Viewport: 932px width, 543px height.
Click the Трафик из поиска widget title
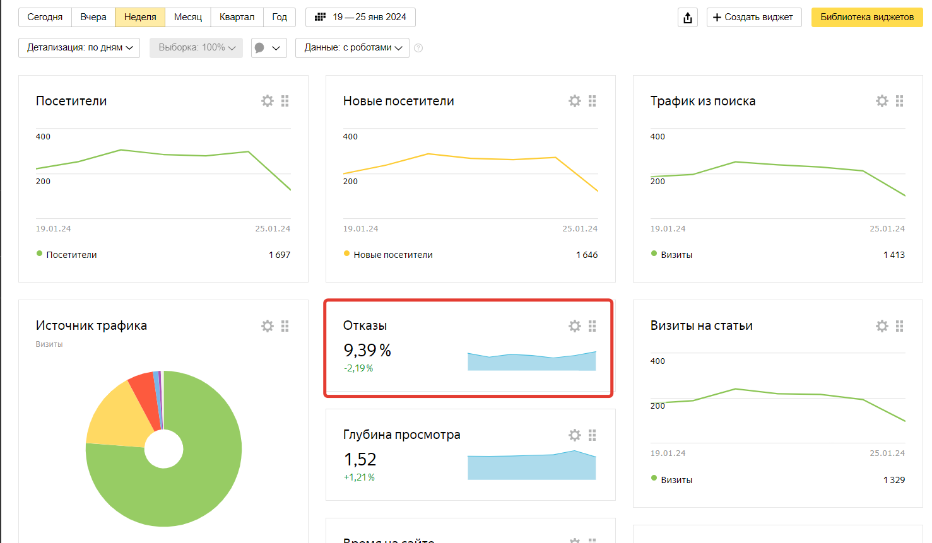pos(703,101)
